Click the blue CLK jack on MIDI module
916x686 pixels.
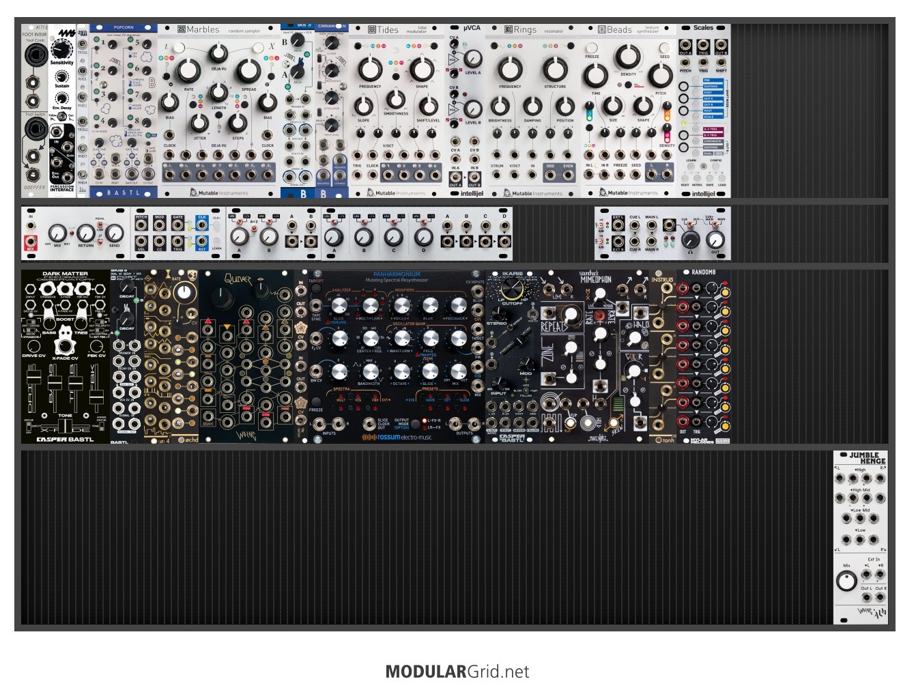(202, 225)
